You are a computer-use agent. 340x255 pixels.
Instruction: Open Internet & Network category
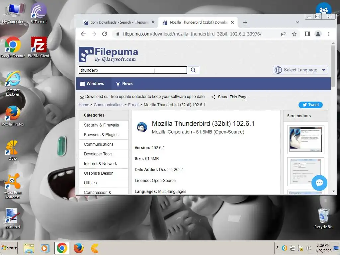click(x=104, y=163)
